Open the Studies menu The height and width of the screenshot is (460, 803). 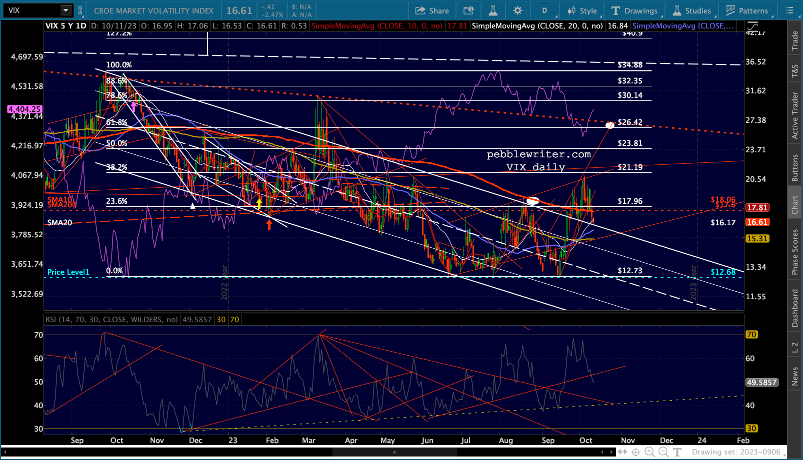coord(691,10)
